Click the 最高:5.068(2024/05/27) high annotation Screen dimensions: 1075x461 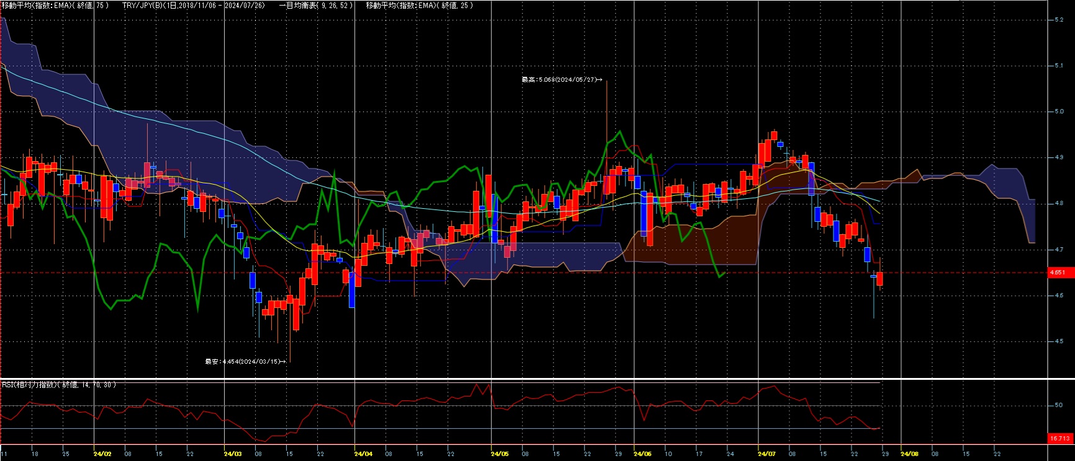(x=561, y=80)
